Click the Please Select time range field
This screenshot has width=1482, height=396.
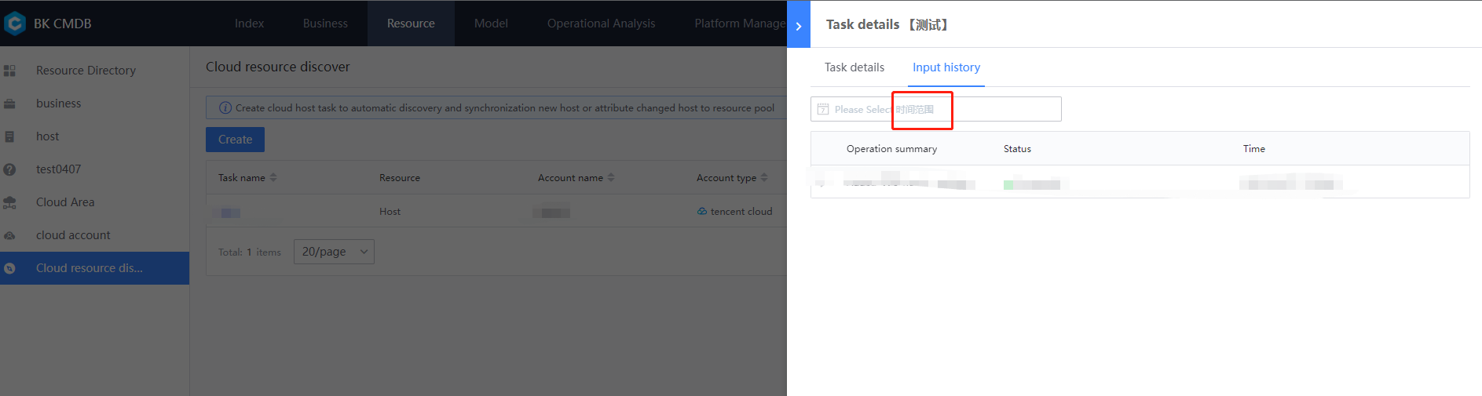click(936, 109)
